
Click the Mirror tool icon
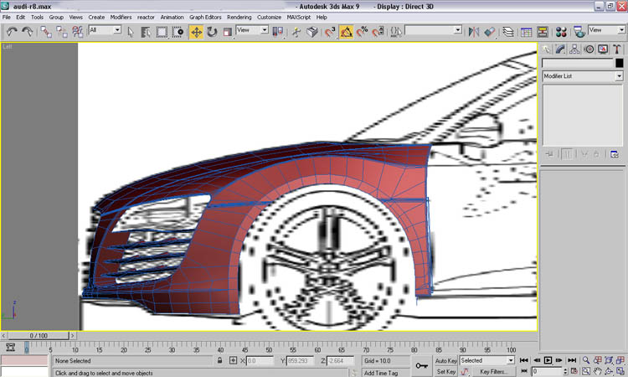(x=474, y=32)
